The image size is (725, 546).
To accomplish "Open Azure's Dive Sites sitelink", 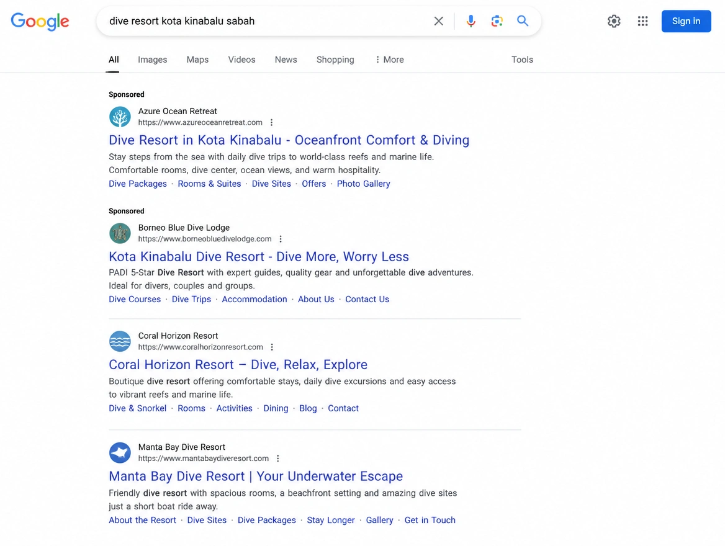I will [271, 184].
